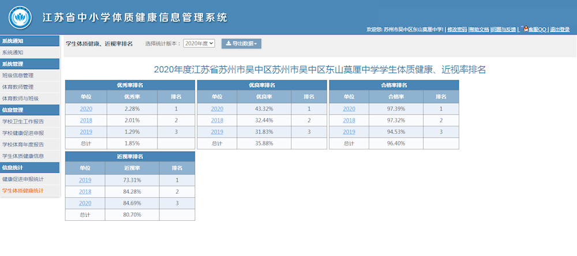This screenshot has width=577, height=256.
Task: Click 2018 link in 优良率排名 table
Action: [217, 121]
